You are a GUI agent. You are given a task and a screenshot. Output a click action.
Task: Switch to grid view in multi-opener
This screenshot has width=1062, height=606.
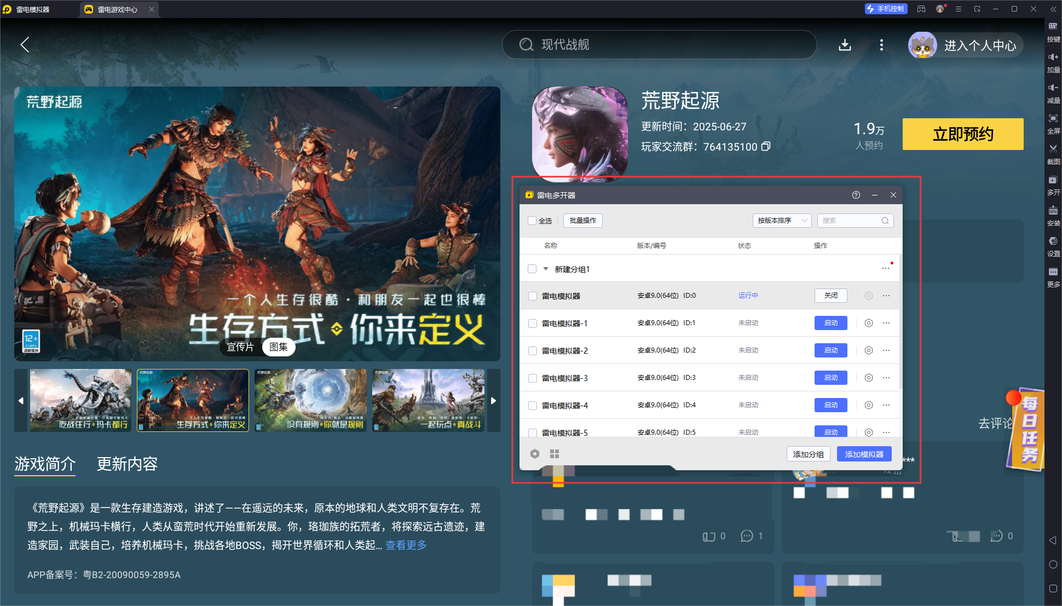[x=555, y=454]
